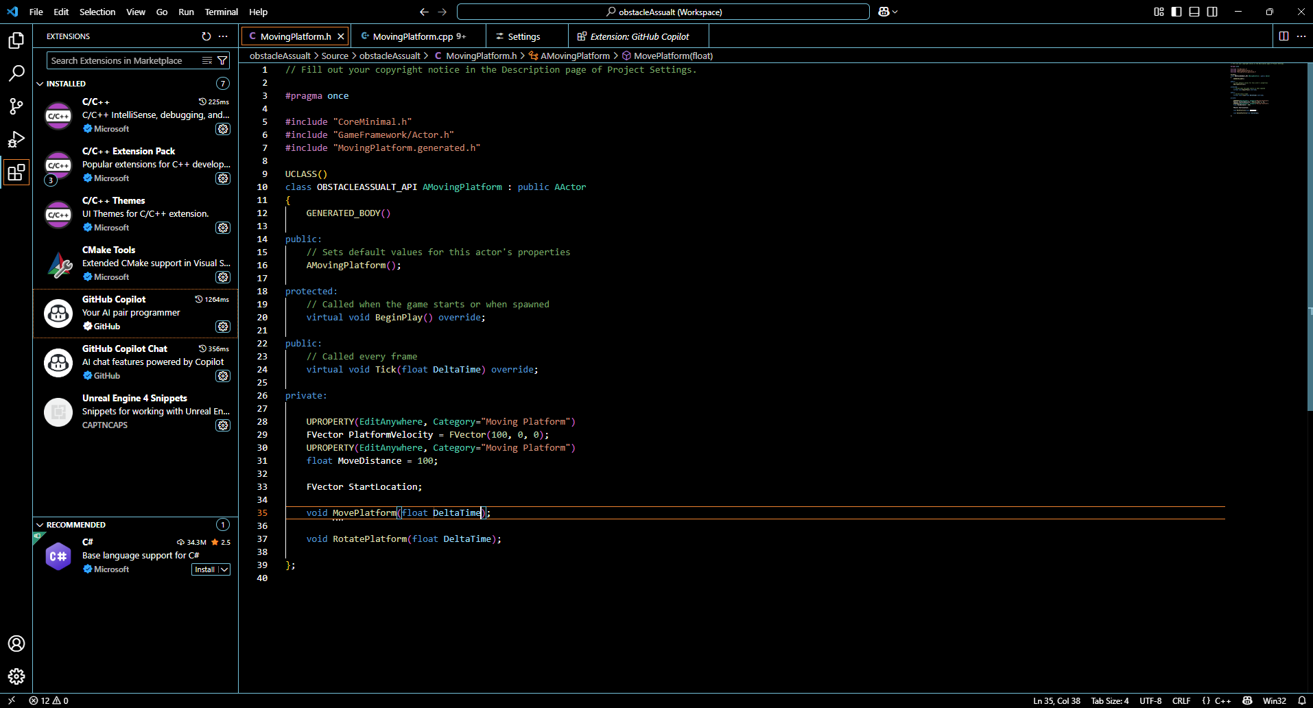
Task: Open the Manage gear in the activity bar
Action: [x=16, y=676]
